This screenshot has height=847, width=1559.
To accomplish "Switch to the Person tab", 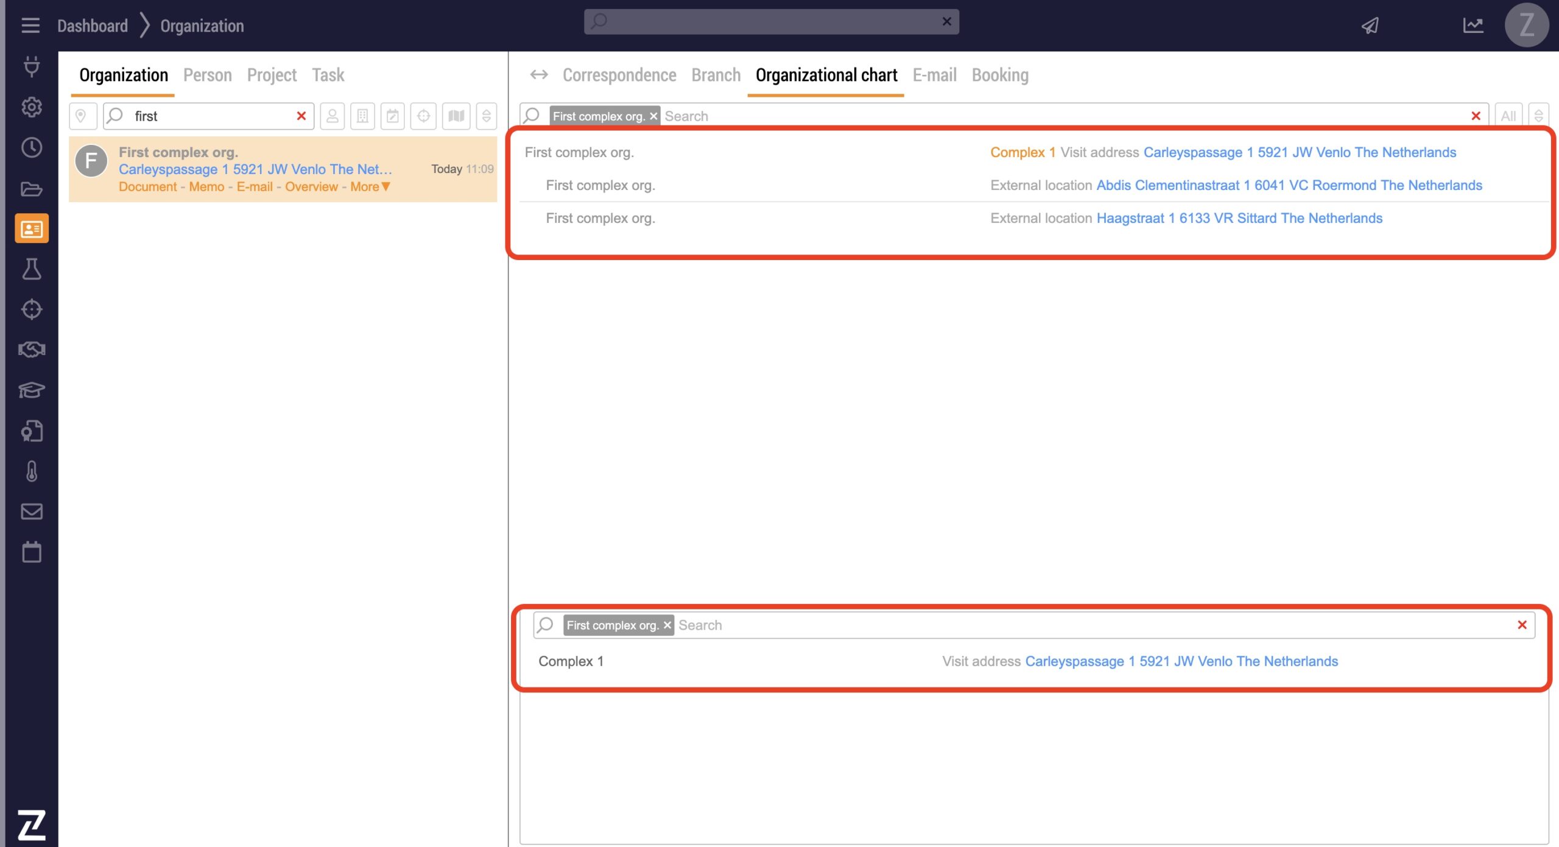I will pyautogui.click(x=207, y=75).
